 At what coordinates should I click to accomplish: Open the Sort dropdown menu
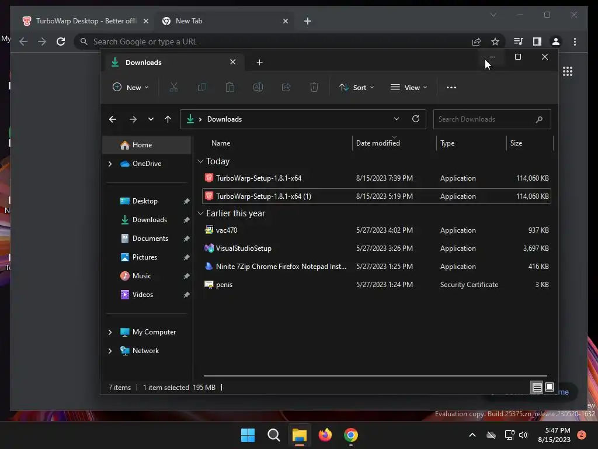pos(357,88)
